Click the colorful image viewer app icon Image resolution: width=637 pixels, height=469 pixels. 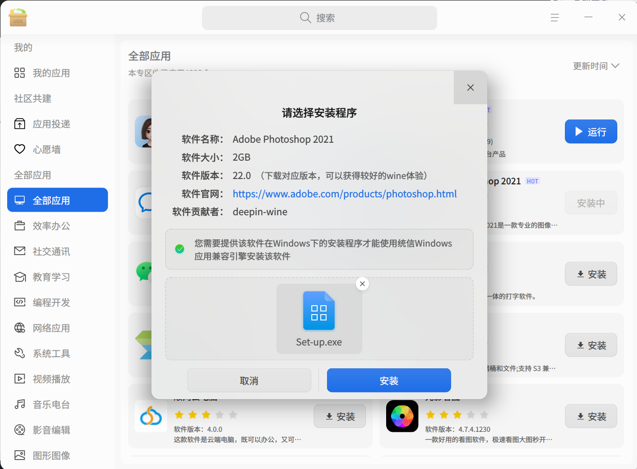coord(402,416)
